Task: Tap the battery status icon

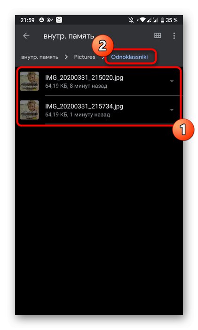Action: click(162, 20)
